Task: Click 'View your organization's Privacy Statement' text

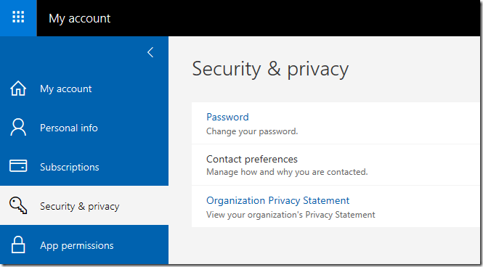Action: tap(291, 215)
